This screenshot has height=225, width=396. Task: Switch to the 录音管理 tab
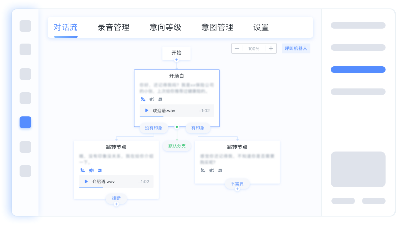(114, 27)
